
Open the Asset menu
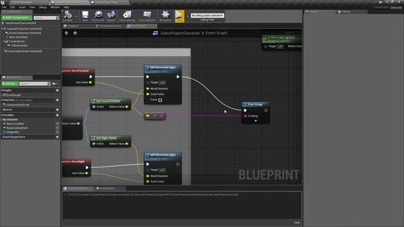22,7
